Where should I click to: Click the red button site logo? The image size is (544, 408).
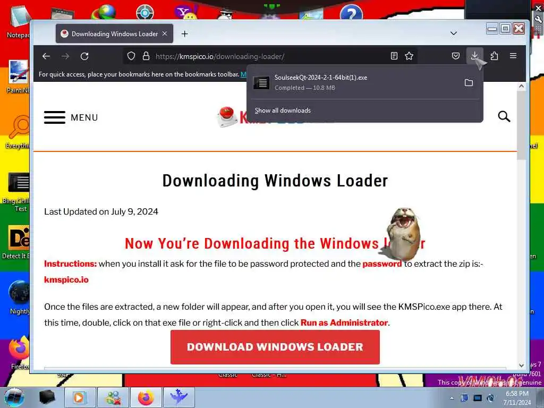(x=226, y=116)
